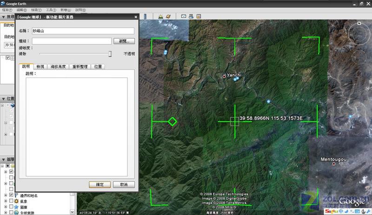Click the layers list scroll-down arrow
The height and width of the screenshot is (215, 372).
point(73,212)
